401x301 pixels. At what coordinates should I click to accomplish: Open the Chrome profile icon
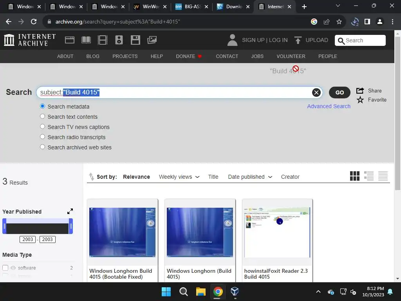(x=380, y=22)
